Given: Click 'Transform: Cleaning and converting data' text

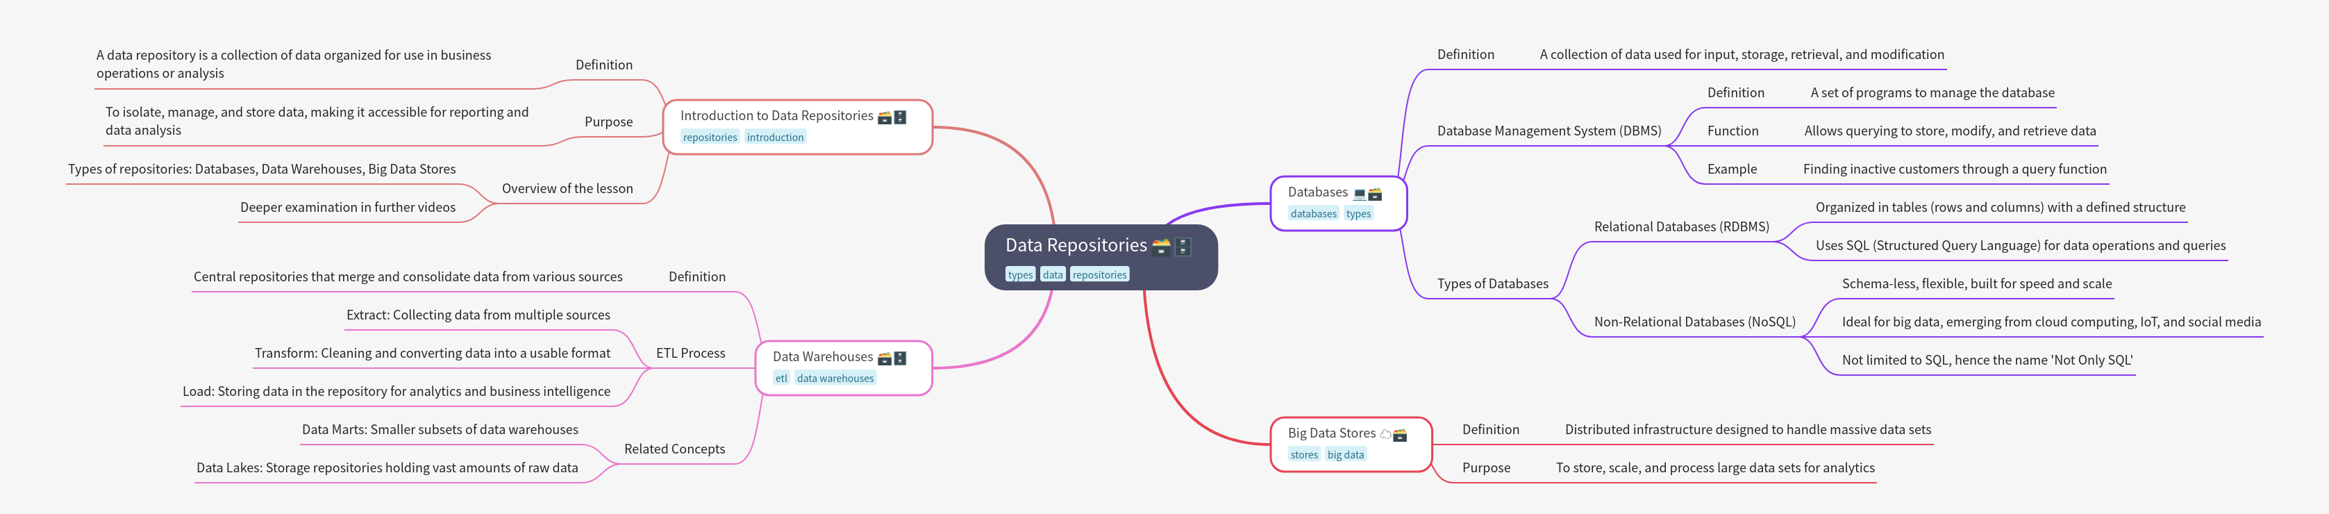Looking at the screenshot, I should coord(432,354).
